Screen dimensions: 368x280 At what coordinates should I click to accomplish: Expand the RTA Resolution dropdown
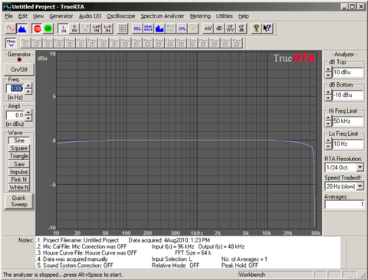tap(360, 167)
